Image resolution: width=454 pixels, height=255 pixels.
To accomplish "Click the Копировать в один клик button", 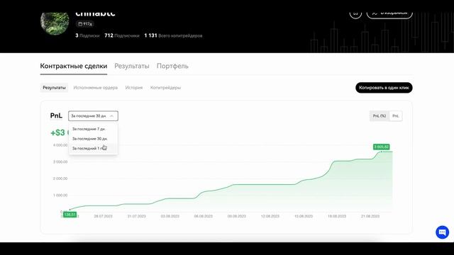I will tap(384, 88).
